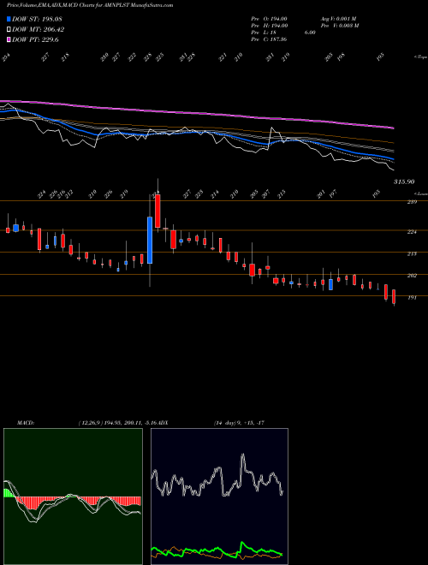
Task: Click the 315.90 value above the candlestick chart
Action: coord(404,182)
